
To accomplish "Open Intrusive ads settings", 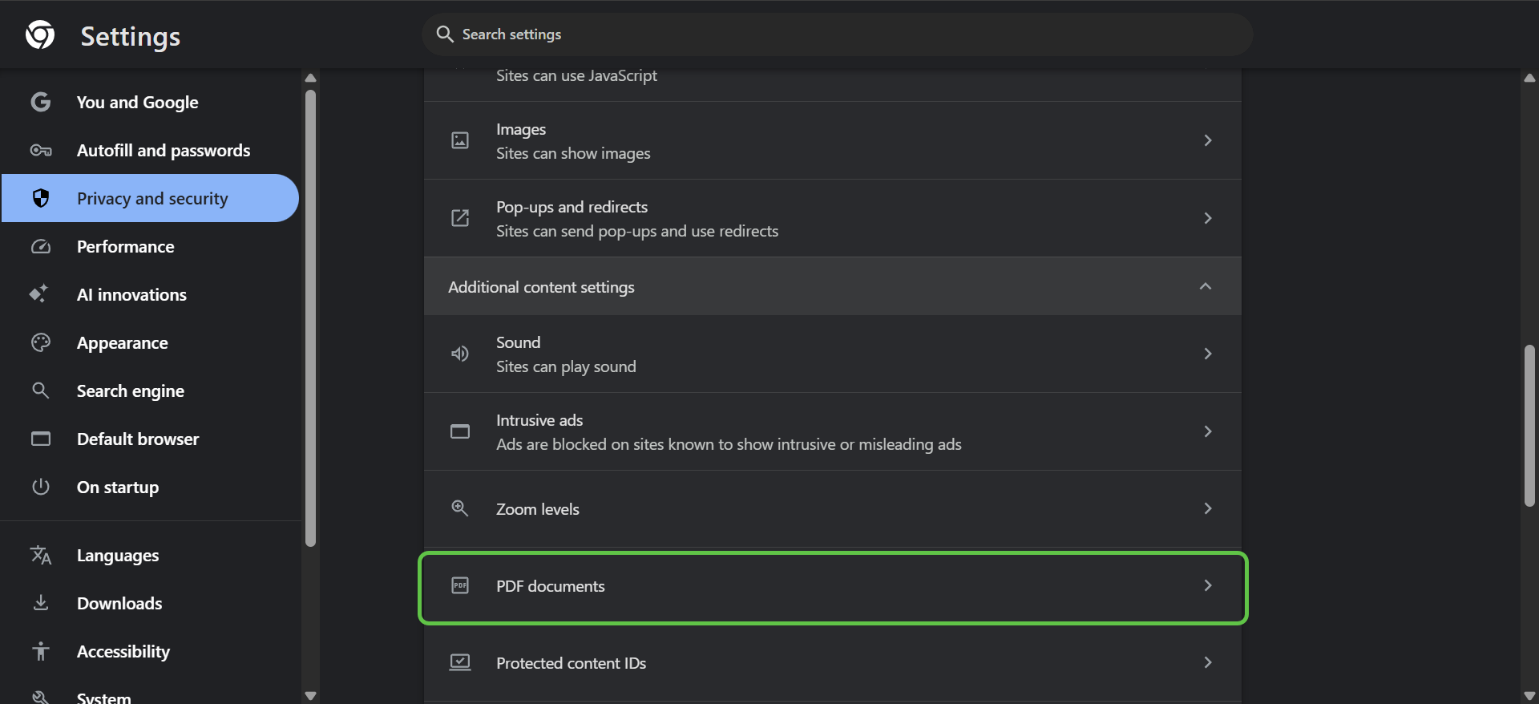I will pos(833,431).
